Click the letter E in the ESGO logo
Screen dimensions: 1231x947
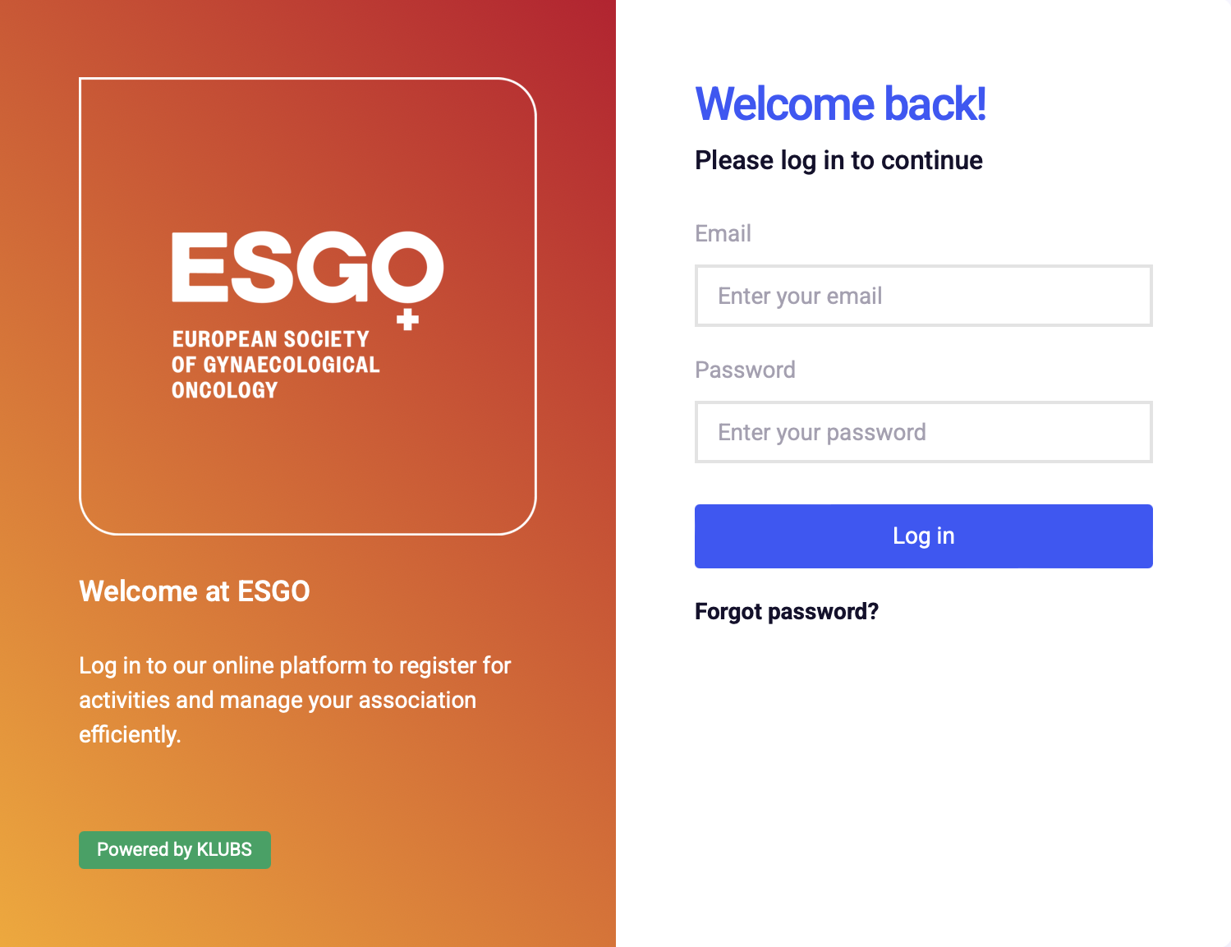tap(198, 268)
